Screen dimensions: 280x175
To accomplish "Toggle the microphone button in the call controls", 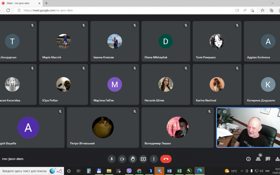I will [x=112, y=159].
